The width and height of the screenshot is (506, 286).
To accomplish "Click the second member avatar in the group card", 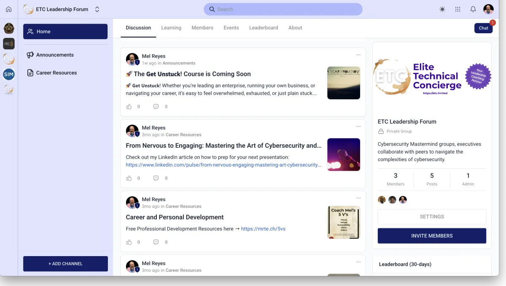I will tap(392, 200).
